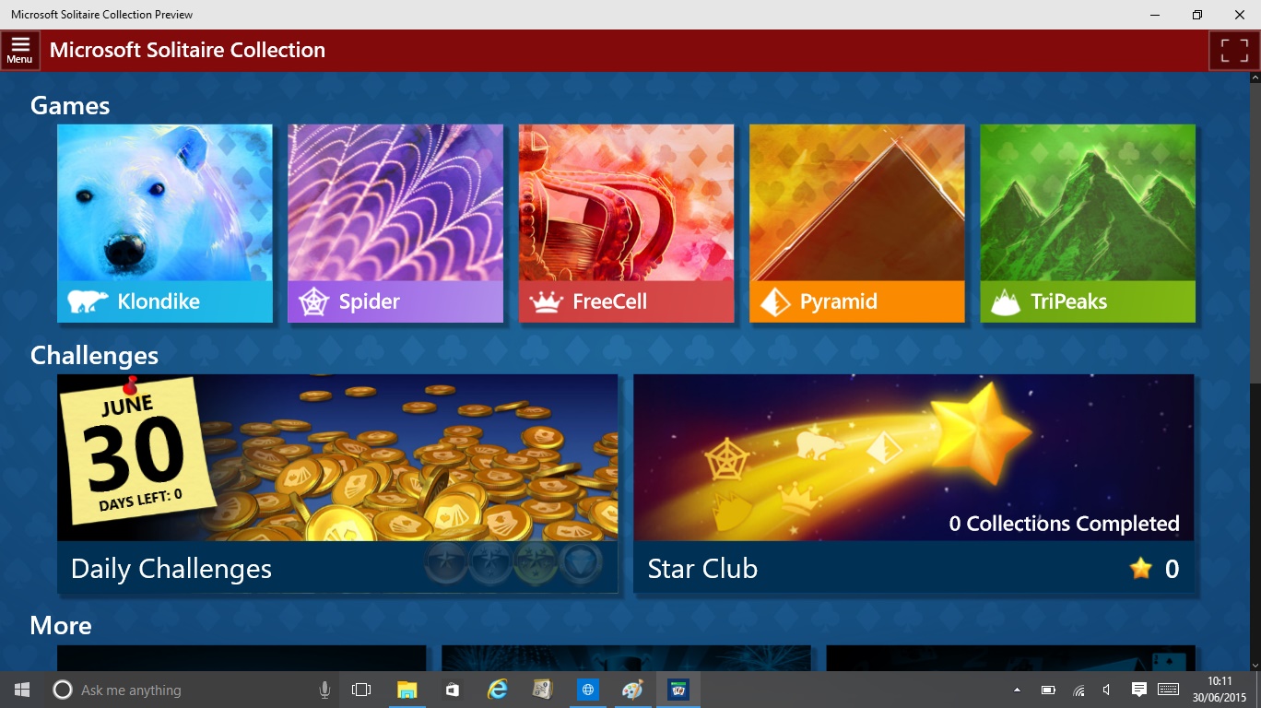Launch the TriPeaks game tile
1261x708 pixels.
(x=1088, y=223)
